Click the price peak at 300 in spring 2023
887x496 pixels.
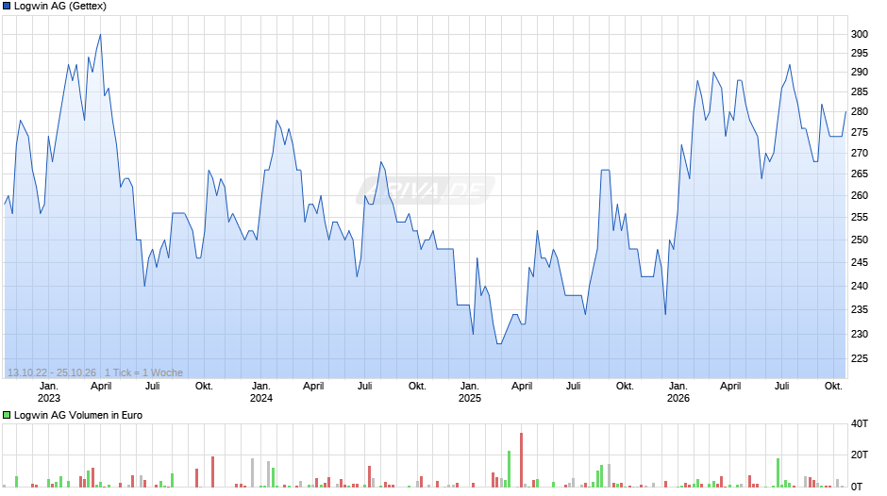pyautogui.click(x=100, y=35)
